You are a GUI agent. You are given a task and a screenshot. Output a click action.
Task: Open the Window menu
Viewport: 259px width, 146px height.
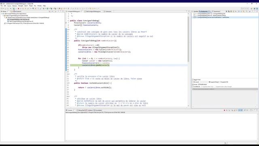(40, 6)
